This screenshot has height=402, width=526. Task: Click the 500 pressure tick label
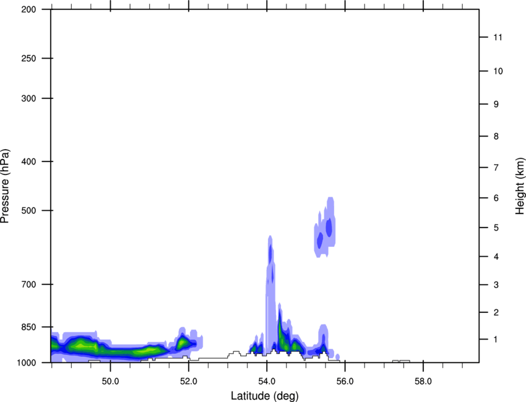28,210
